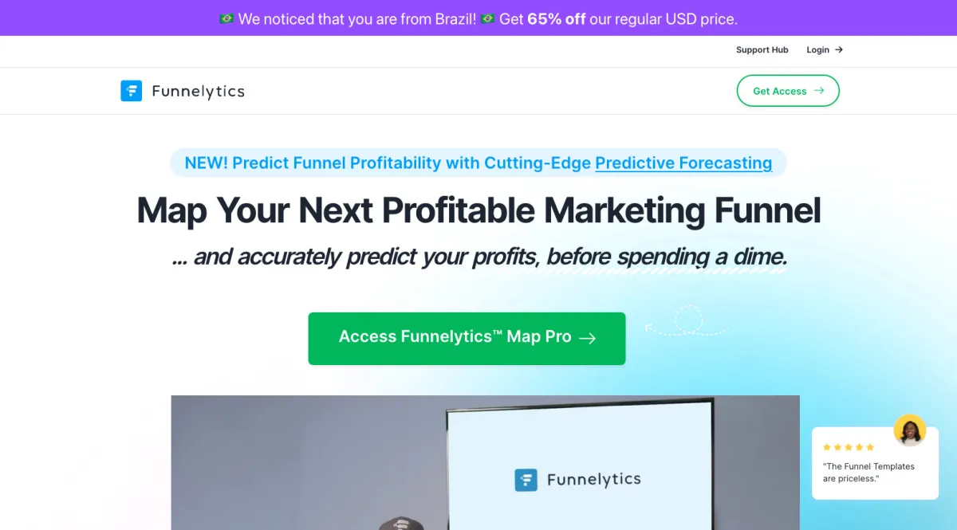Click the five-star rating on testimonial
Viewport: 957px width, 530px height.
(849, 447)
